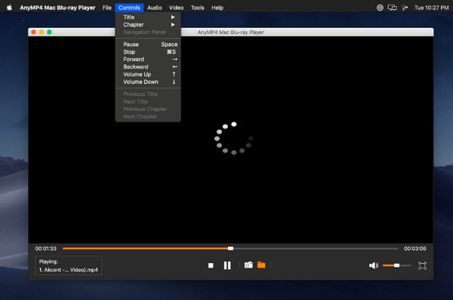Image resolution: width=453 pixels, height=300 pixels.
Task: Open the Tools menu
Action: (197, 8)
